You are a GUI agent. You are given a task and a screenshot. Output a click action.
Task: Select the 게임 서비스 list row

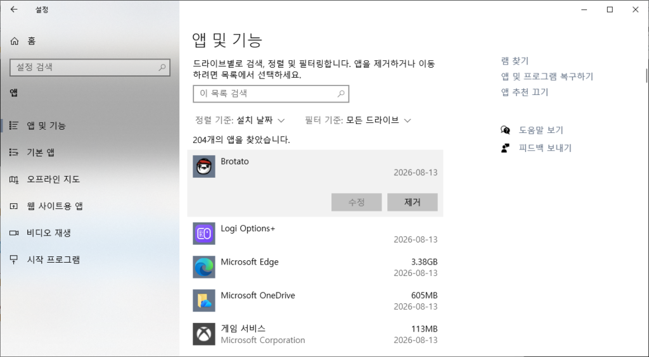point(315,334)
